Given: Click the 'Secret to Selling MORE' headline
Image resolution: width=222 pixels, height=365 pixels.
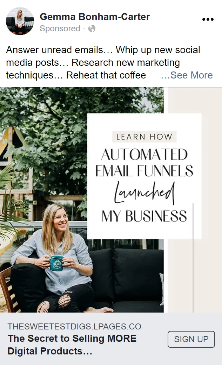Looking at the screenshot, I should click(72, 345).
